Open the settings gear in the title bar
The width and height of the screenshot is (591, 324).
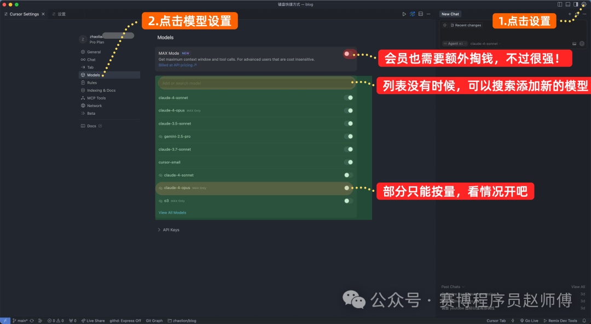[x=584, y=4]
